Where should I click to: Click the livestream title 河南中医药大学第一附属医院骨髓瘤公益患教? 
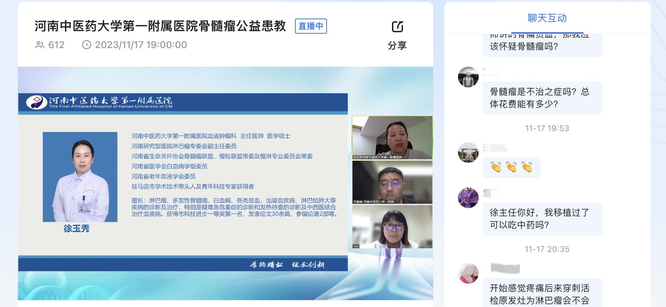point(160,26)
